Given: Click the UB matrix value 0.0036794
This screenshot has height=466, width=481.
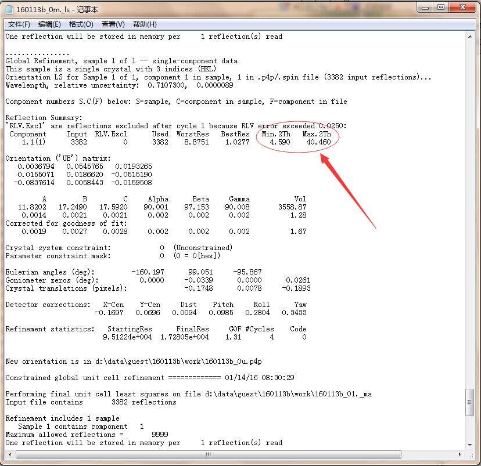Looking at the screenshot, I should pyautogui.click(x=36, y=167).
